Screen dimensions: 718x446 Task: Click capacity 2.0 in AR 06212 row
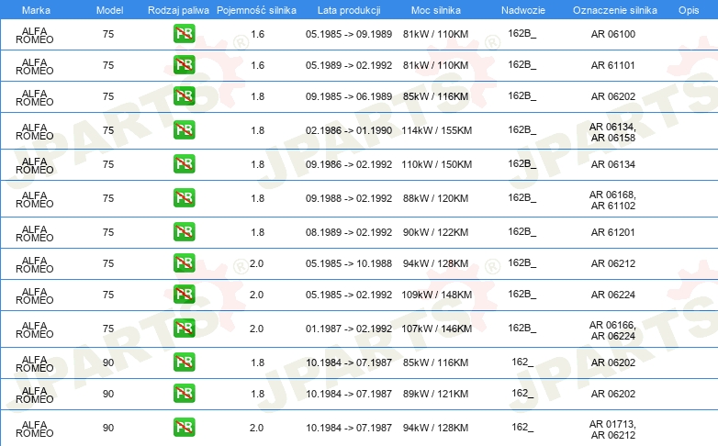point(256,263)
